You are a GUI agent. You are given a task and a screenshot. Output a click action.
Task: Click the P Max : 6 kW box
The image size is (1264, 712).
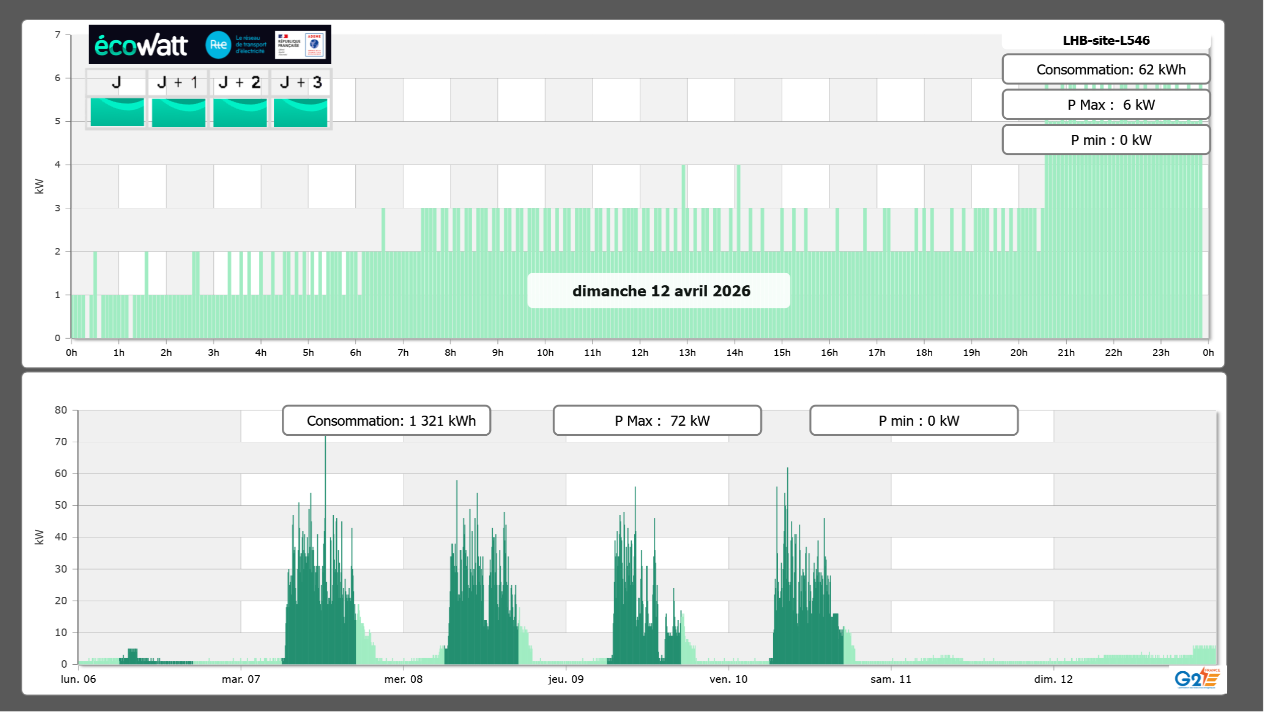1105,105
